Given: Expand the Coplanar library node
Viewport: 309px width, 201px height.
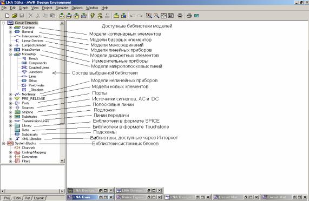Looking at the screenshot, I should click(x=10, y=28).
